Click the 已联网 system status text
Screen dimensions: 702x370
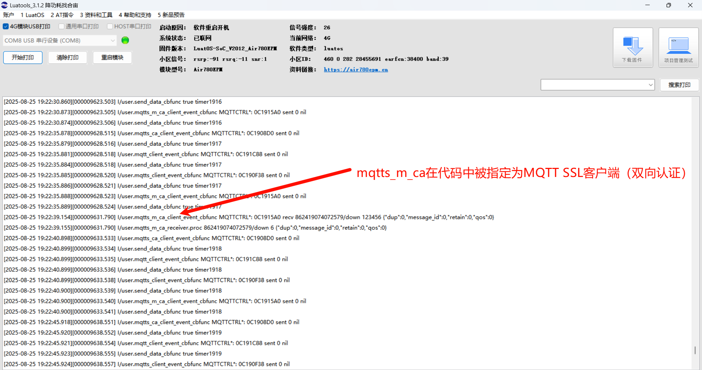coord(203,38)
